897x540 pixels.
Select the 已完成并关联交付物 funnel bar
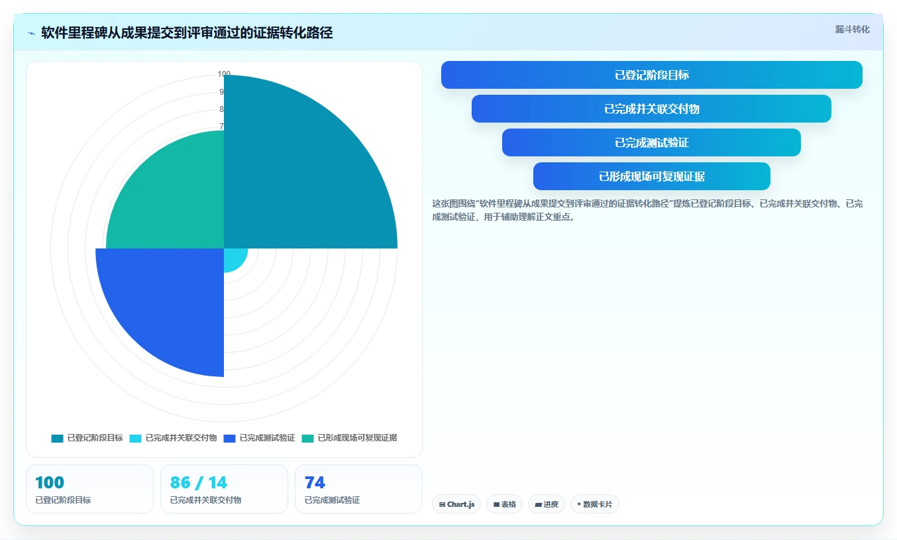pyautogui.click(x=651, y=109)
